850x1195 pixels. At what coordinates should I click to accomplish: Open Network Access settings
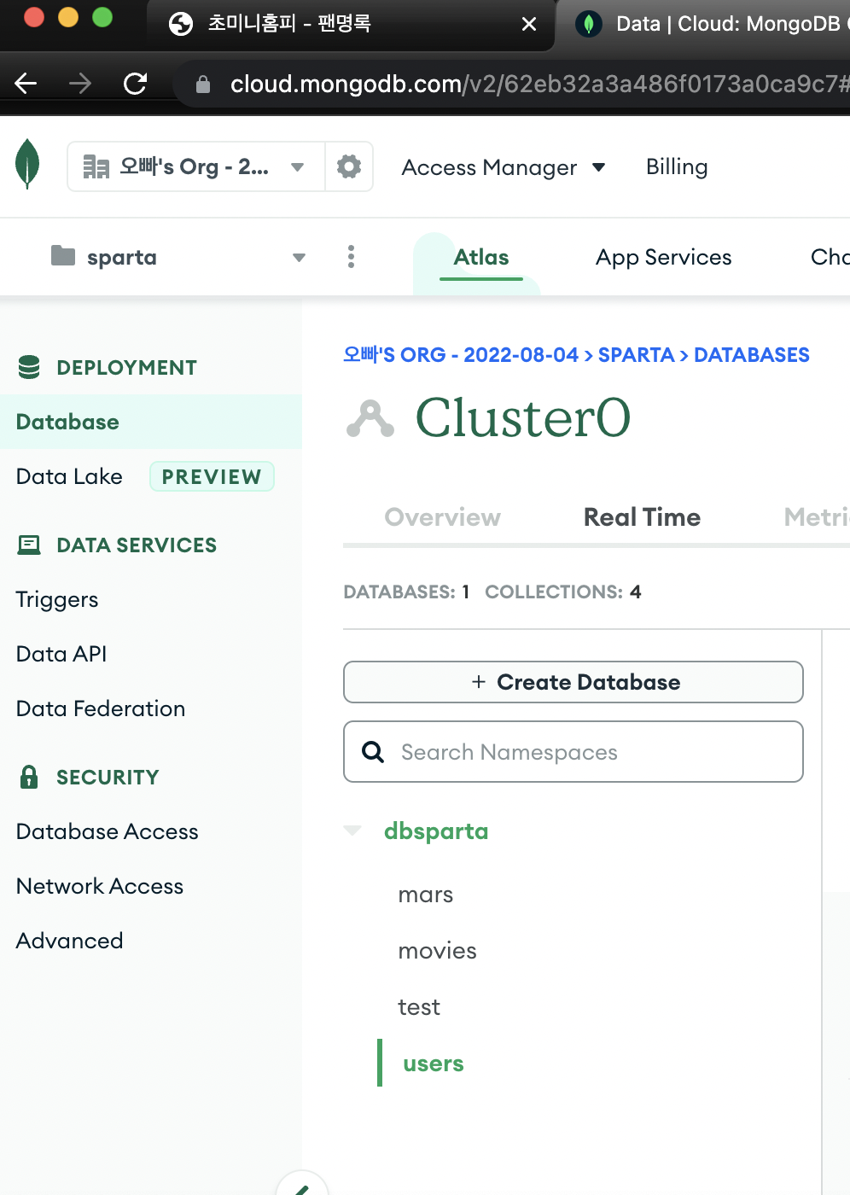100,886
